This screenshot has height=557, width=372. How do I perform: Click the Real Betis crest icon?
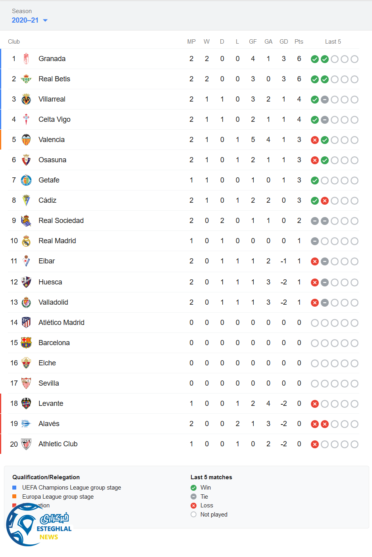point(26,79)
